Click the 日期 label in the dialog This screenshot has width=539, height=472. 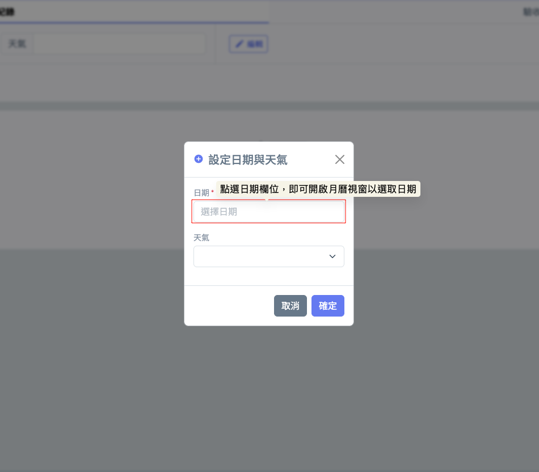(x=201, y=192)
